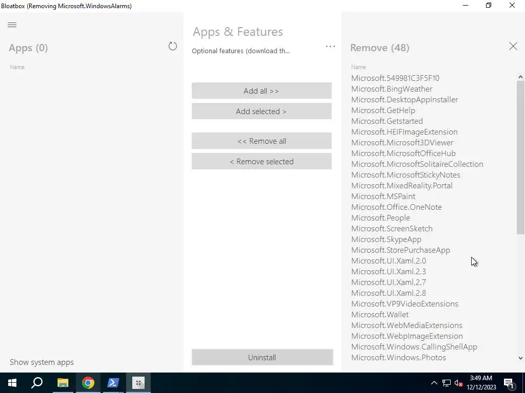This screenshot has width=525, height=393.
Task: Show hidden system tray icons
Action: pos(434,383)
